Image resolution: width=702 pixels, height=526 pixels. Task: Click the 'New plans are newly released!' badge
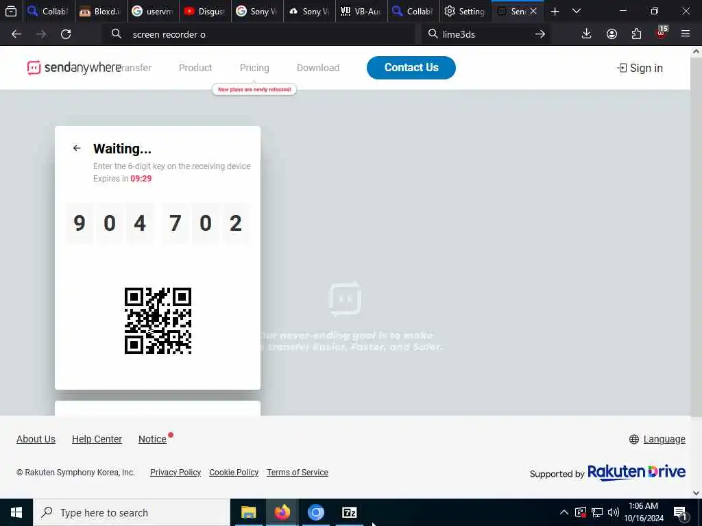coord(254,90)
